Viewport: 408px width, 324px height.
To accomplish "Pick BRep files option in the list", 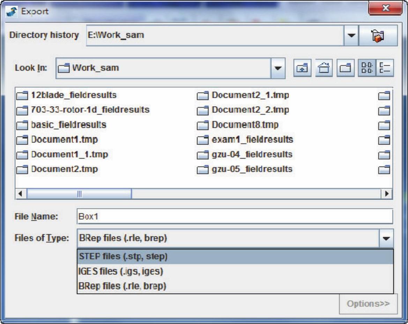I will tap(123, 286).
